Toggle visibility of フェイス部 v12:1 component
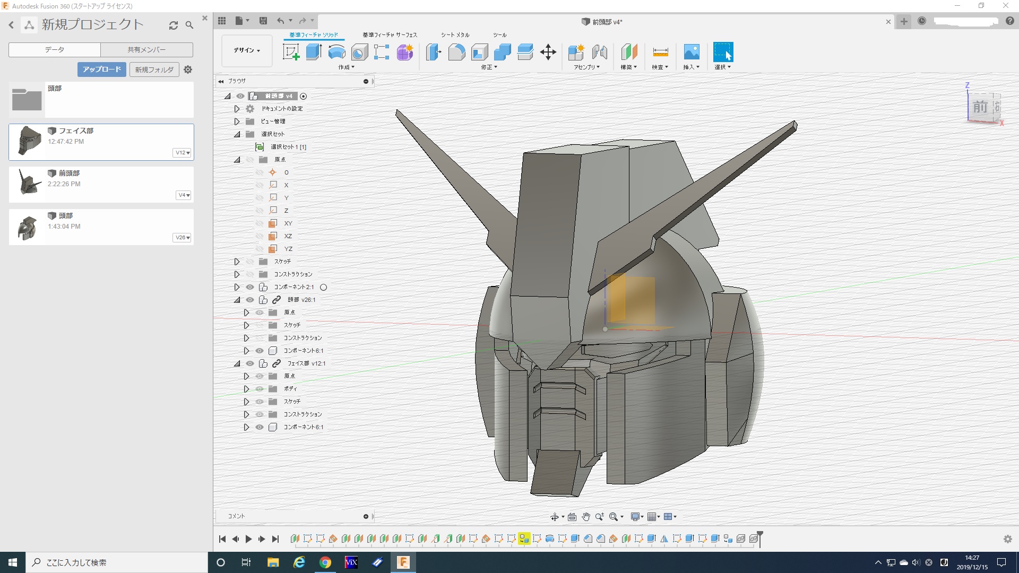The image size is (1019, 573). coord(250,363)
